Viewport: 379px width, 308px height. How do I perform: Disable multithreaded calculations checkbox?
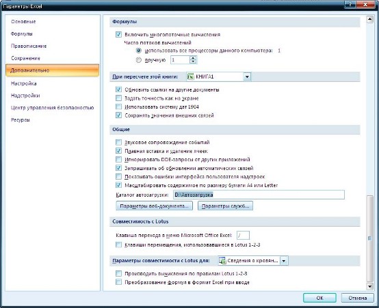click(x=118, y=35)
